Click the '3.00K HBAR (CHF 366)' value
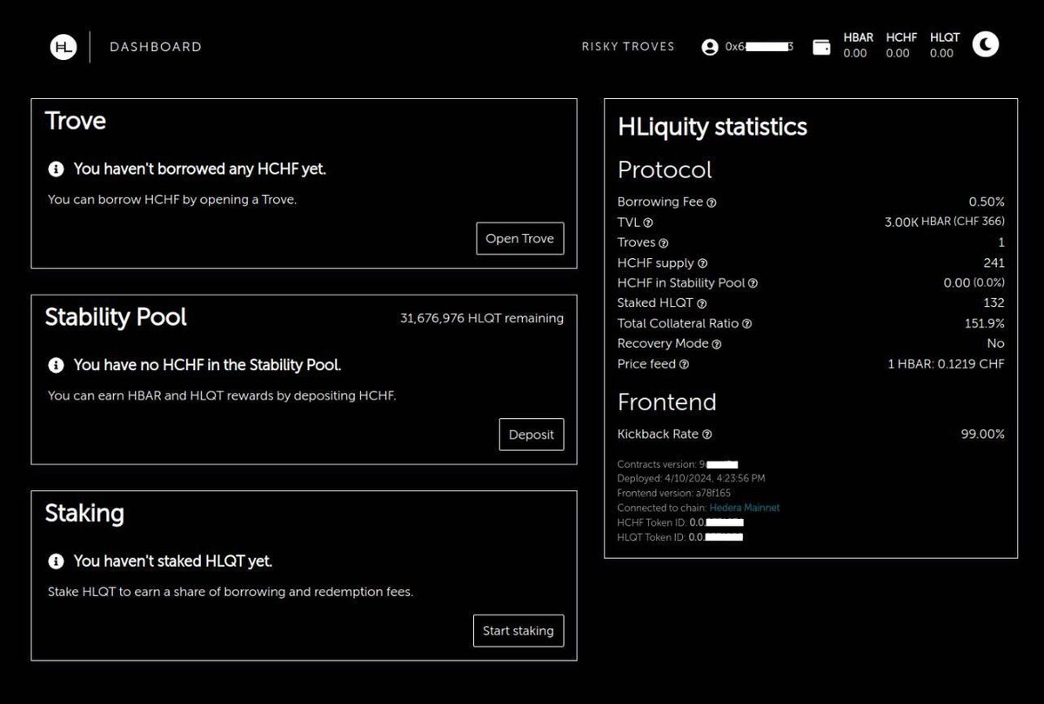Viewport: 1044px width, 704px height. [944, 222]
